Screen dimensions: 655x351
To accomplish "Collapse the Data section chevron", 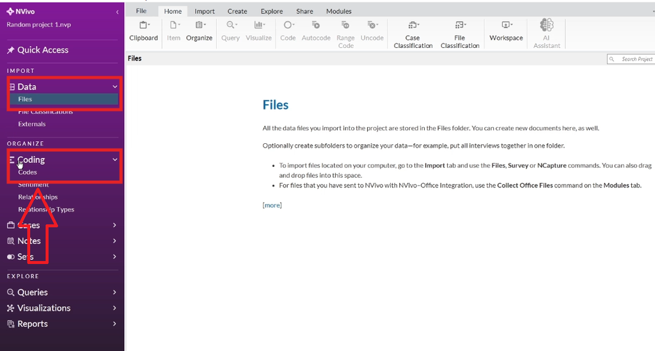I will tap(115, 87).
